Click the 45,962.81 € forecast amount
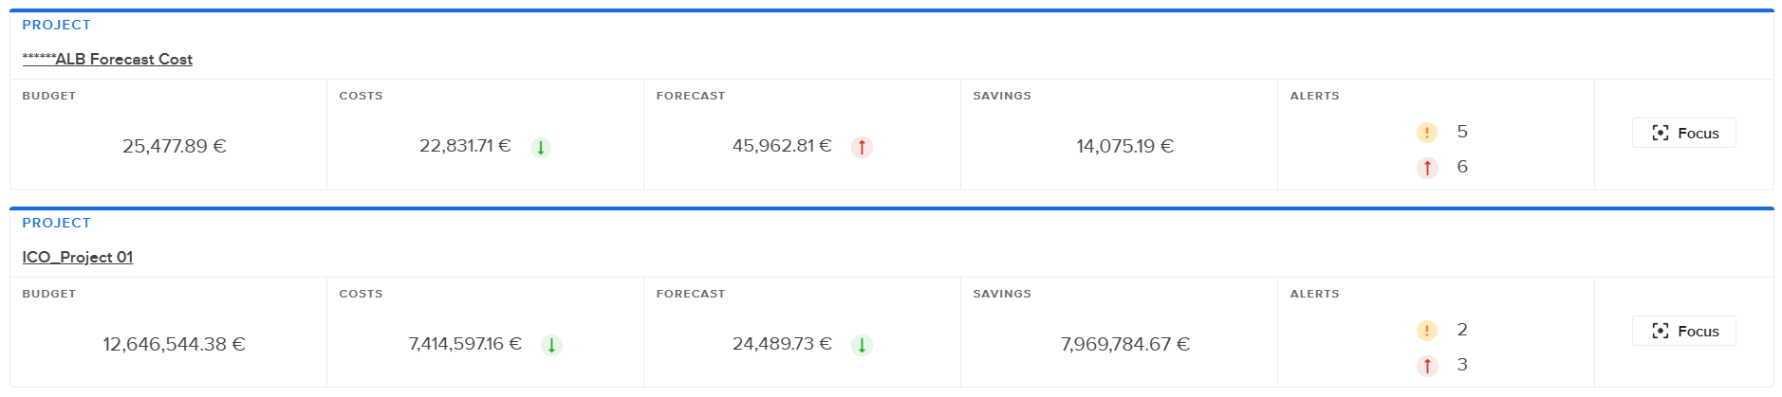 pos(782,146)
